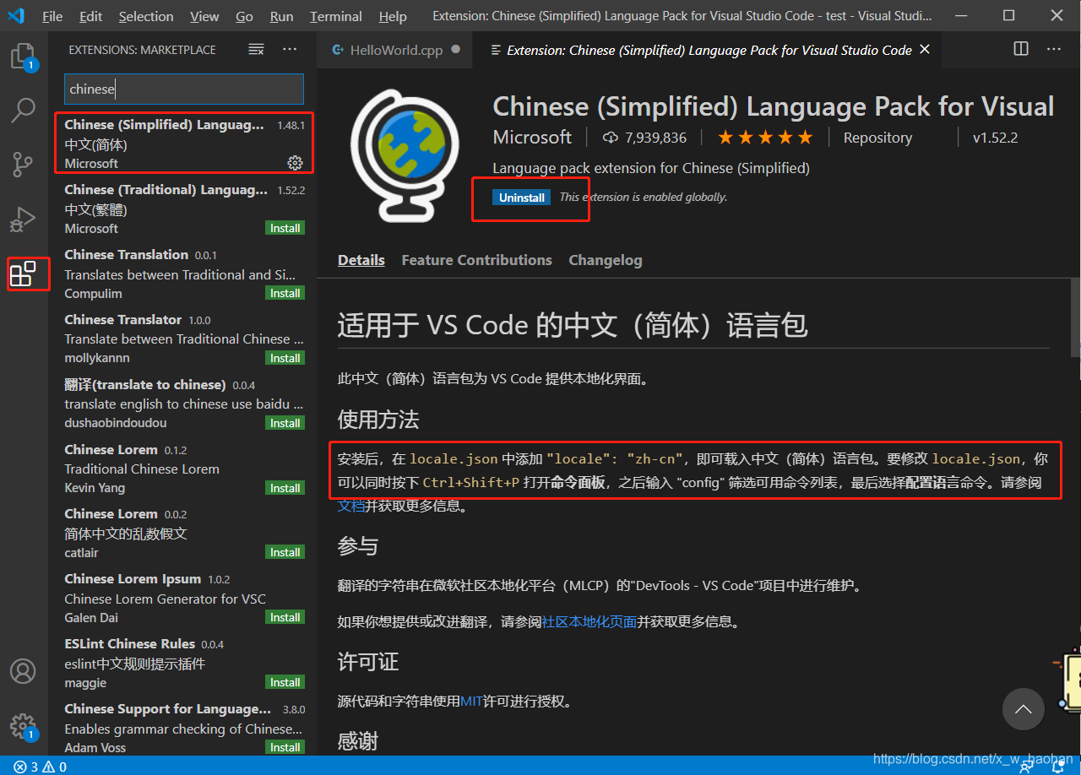1081x775 pixels.
Task: Open the Accounts icon in activity bar
Action: (23, 672)
